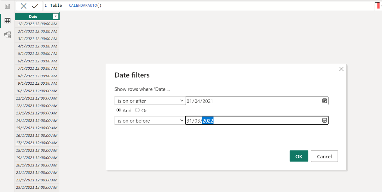This screenshot has width=382, height=192.
Task: Select the Or radio button
Action: 137,110
